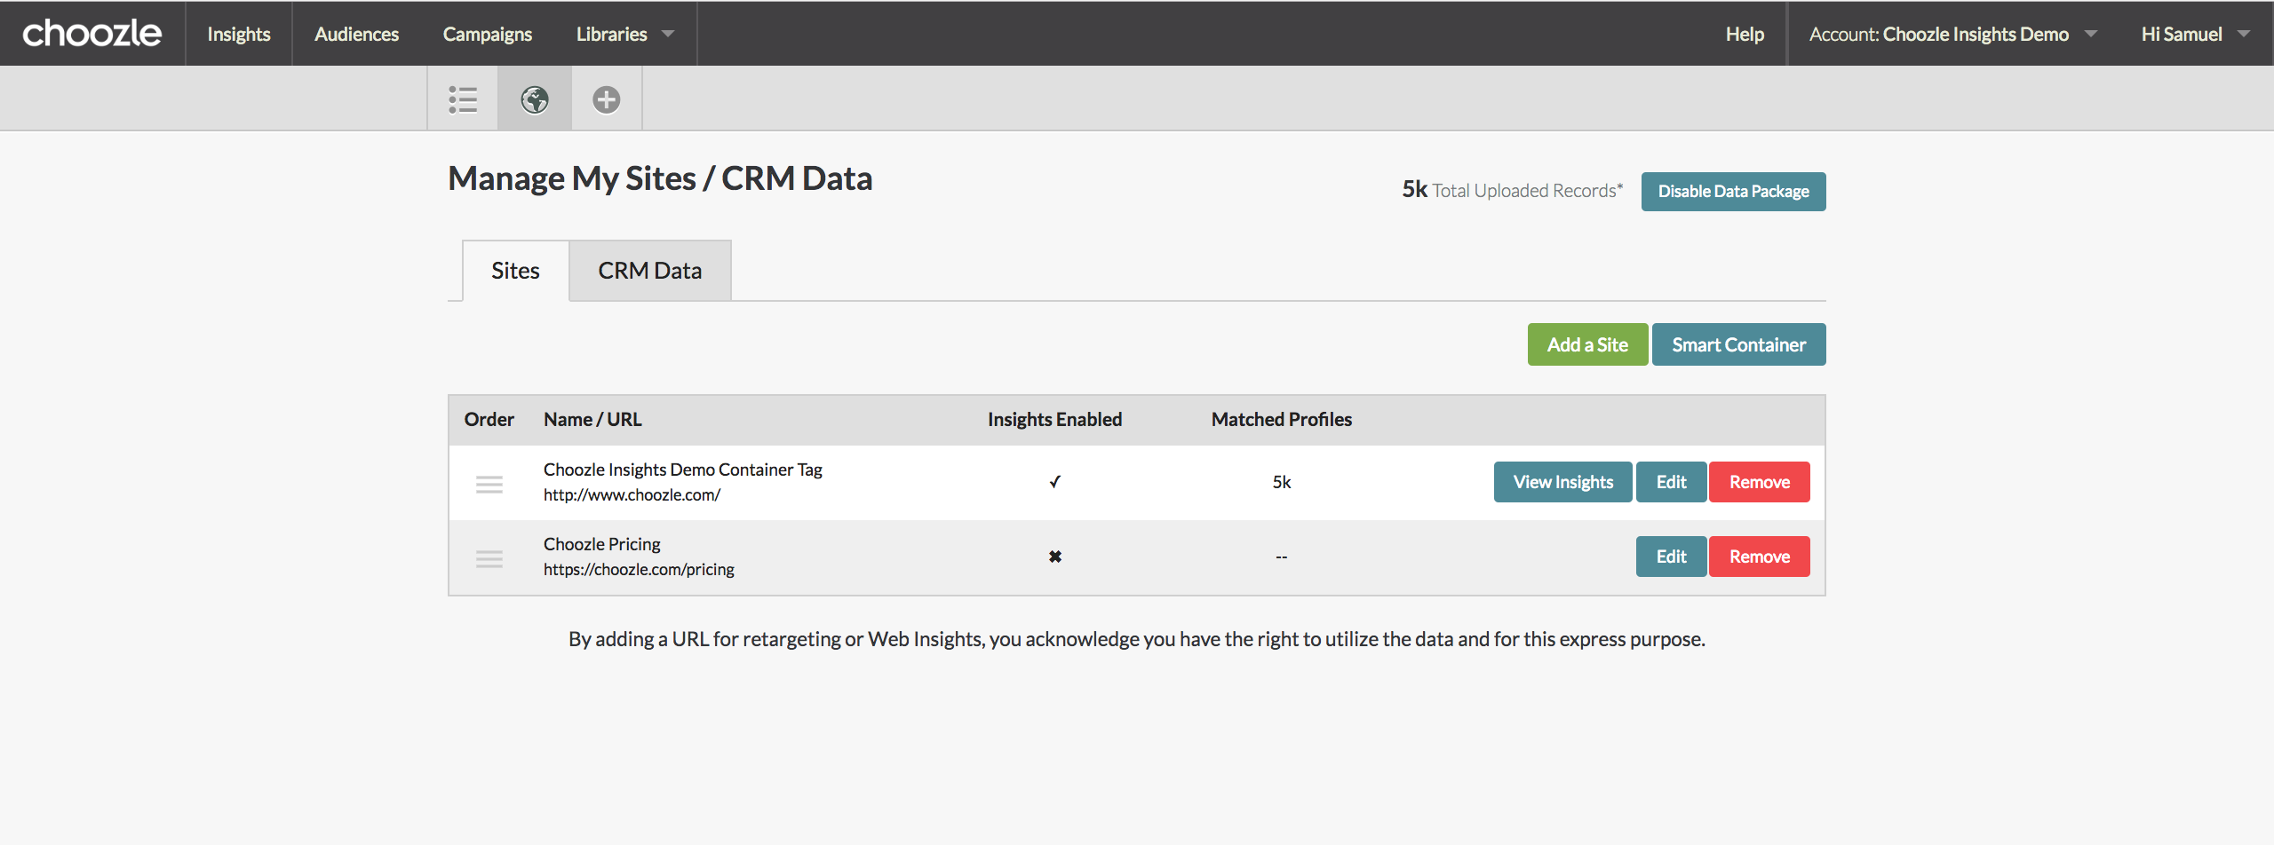Expand the Hi Samuel user menu
The height and width of the screenshot is (845, 2274).
click(x=2196, y=34)
